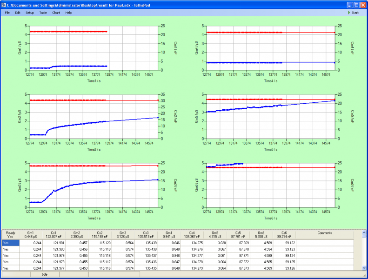Click the table scrollbar up arrow
Image resolution: width=368 pixels, height=279 pixels.
364,232
